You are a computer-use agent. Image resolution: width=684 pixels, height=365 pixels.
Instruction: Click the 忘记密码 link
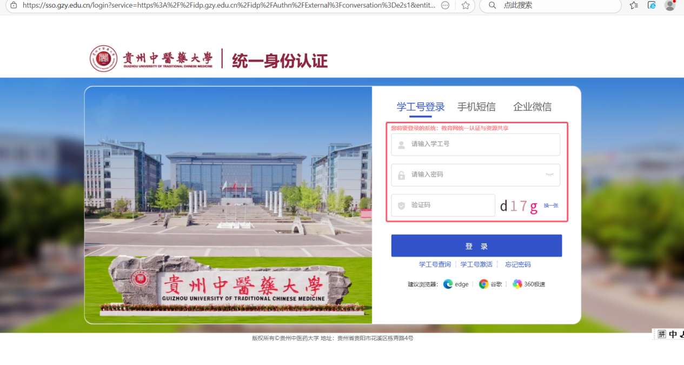(517, 264)
